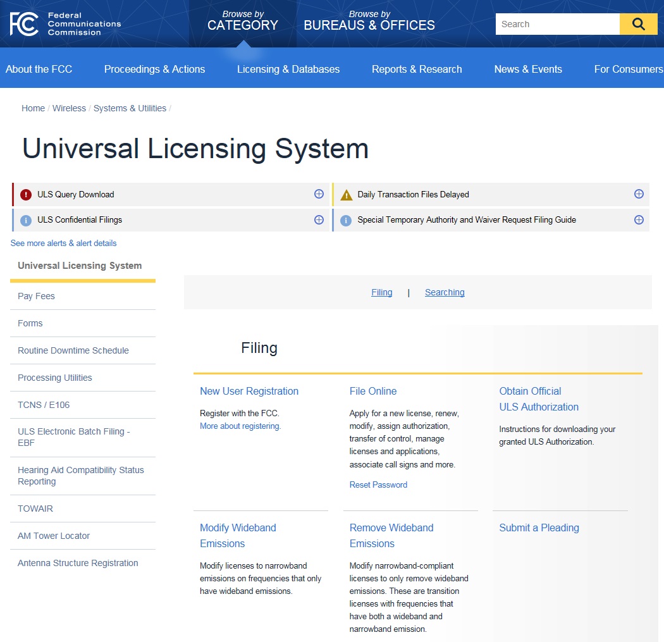Click Modify Wideband Emissions link
This screenshot has width=664, height=642.
[238, 536]
